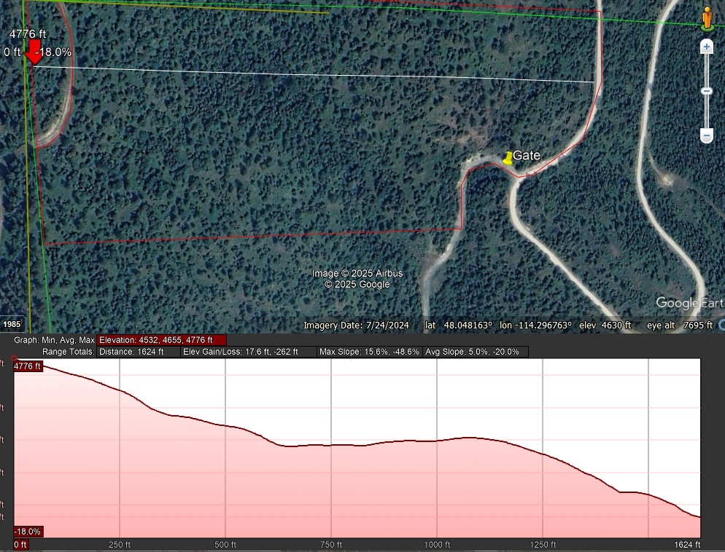The width and height of the screenshot is (725, 552).
Task: Click the zoom out minus button
Action: pos(706,135)
